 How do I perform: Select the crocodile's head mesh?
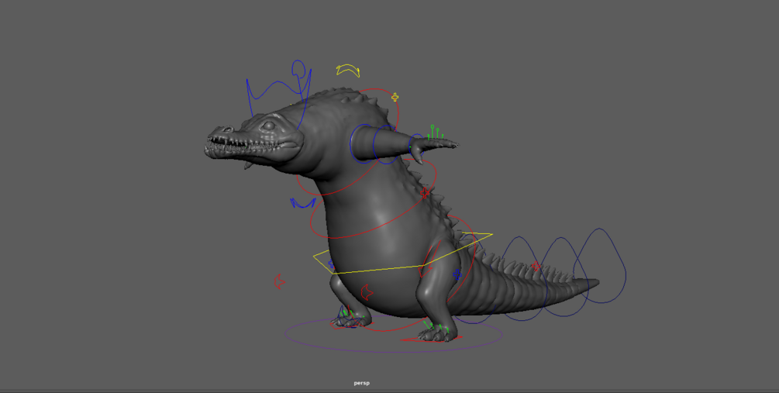tap(256, 139)
